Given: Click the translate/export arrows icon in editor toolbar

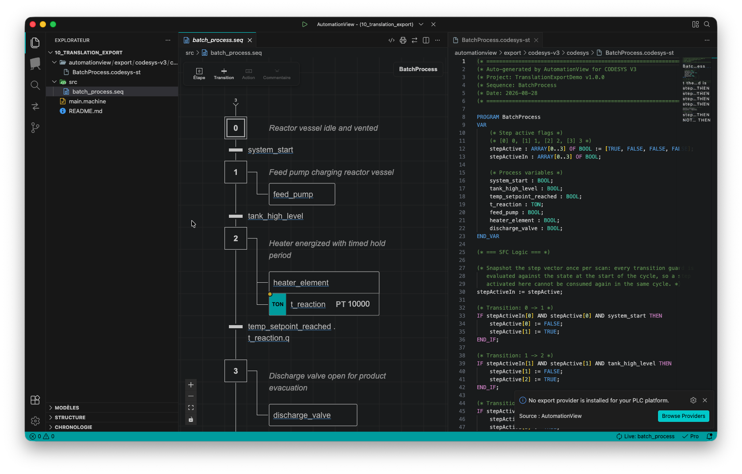Looking at the screenshot, I should 415,40.
